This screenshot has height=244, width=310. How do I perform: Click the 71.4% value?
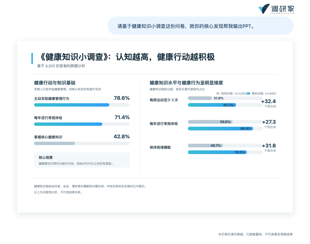tap(122, 117)
